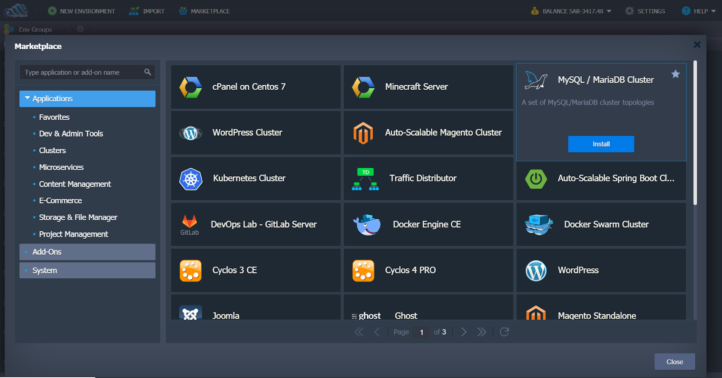This screenshot has height=378, width=722.
Task: Click the Auto-Scalable Magento Cluster label
Action: [x=443, y=133]
